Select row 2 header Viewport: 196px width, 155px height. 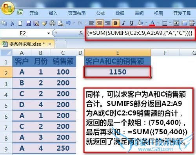click(x=6, y=72)
